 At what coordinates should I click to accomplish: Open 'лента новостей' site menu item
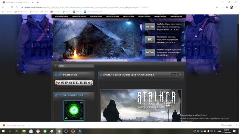pyautogui.click(x=176, y=16)
